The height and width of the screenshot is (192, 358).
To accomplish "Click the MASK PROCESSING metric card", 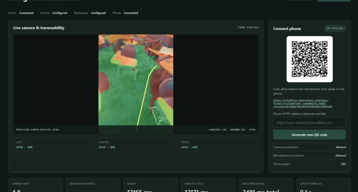I will pyautogui.click(x=266, y=185).
